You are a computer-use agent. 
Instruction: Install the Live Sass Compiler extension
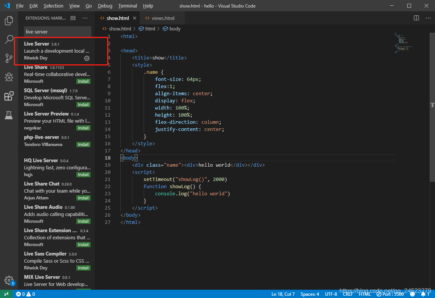click(83, 268)
